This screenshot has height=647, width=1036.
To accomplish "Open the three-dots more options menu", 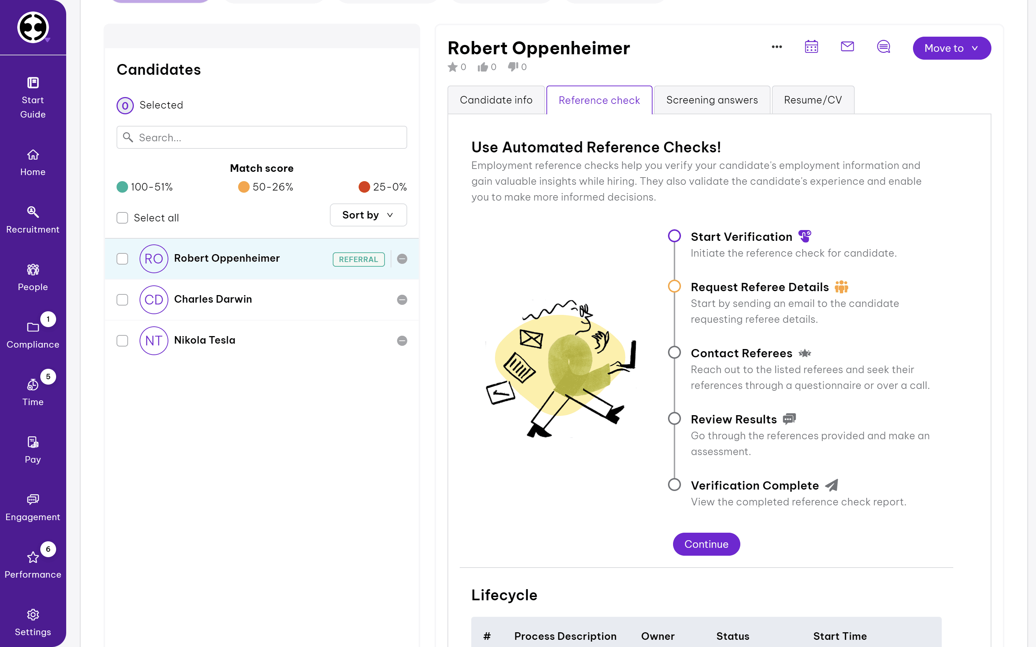I will pos(777,47).
